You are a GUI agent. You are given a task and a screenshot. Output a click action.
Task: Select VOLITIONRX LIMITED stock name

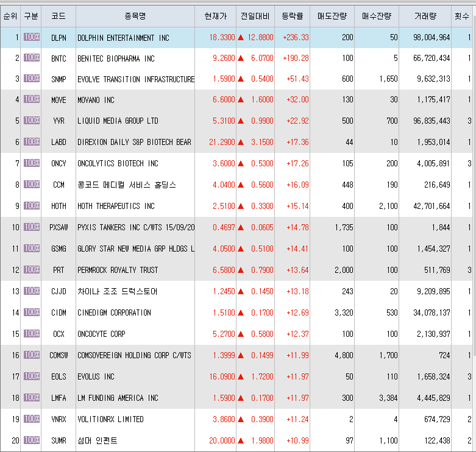[x=110, y=419]
